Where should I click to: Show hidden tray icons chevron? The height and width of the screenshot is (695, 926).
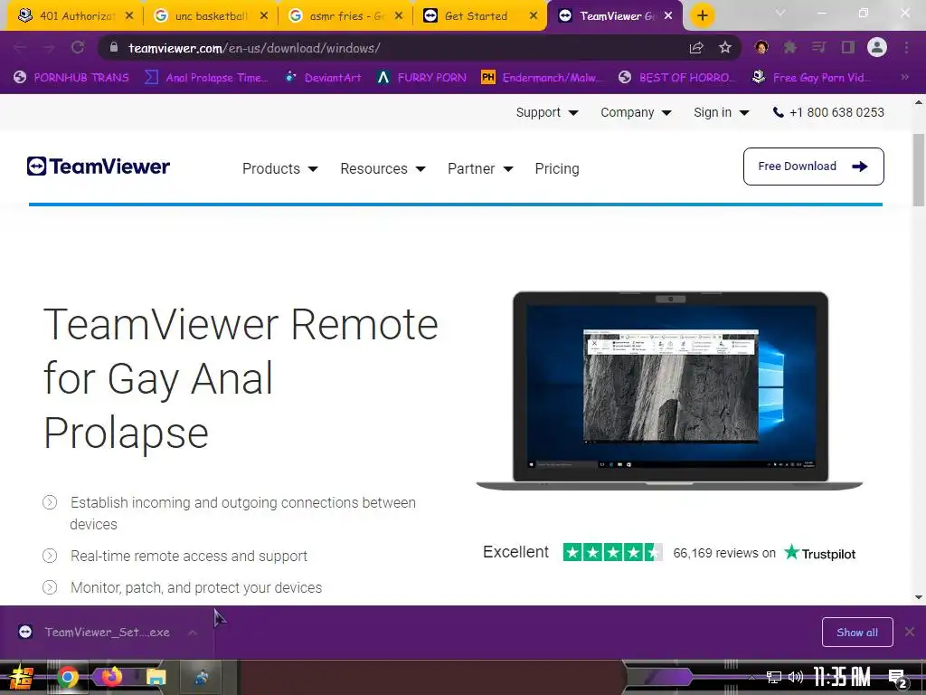pyautogui.click(x=751, y=677)
